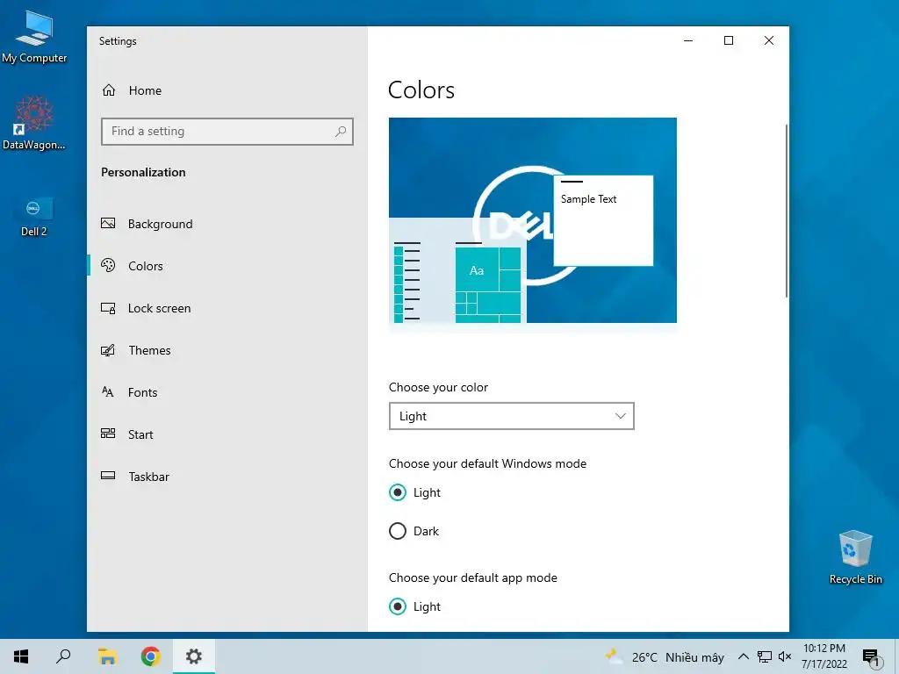Click the Start tiles icon
The image size is (899, 674).
(x=108, y=434)
